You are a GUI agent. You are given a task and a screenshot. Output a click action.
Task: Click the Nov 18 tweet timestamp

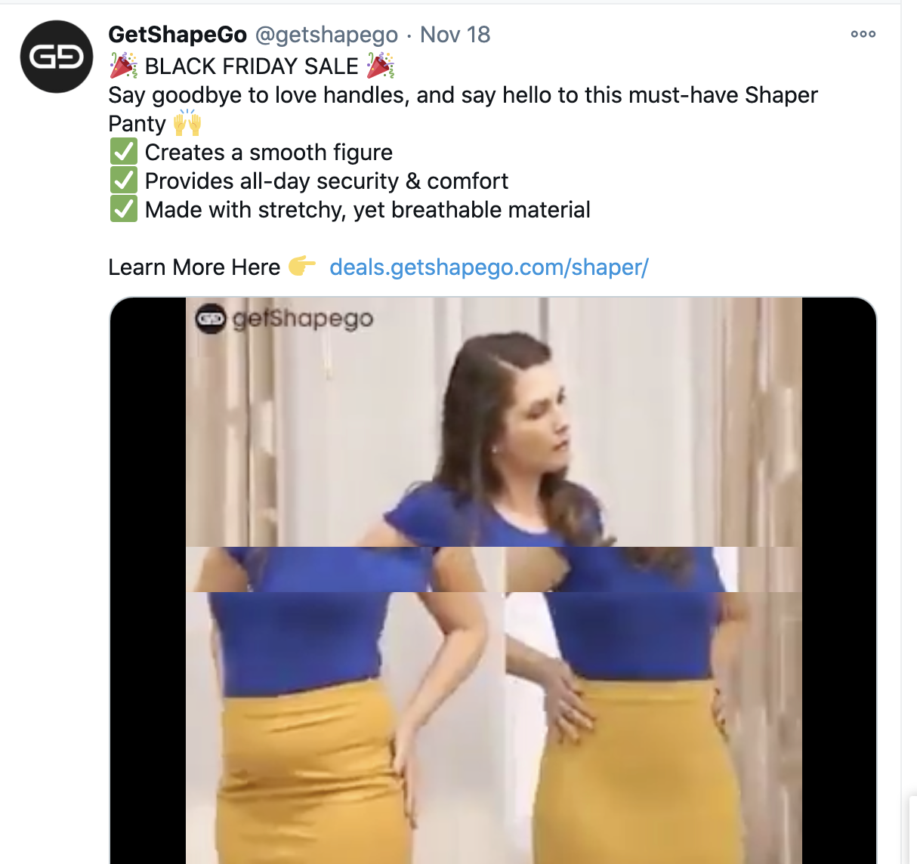click(x=455, y=35)
